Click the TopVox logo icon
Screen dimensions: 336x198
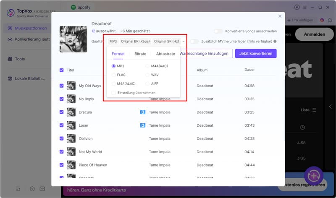[10, 13]
